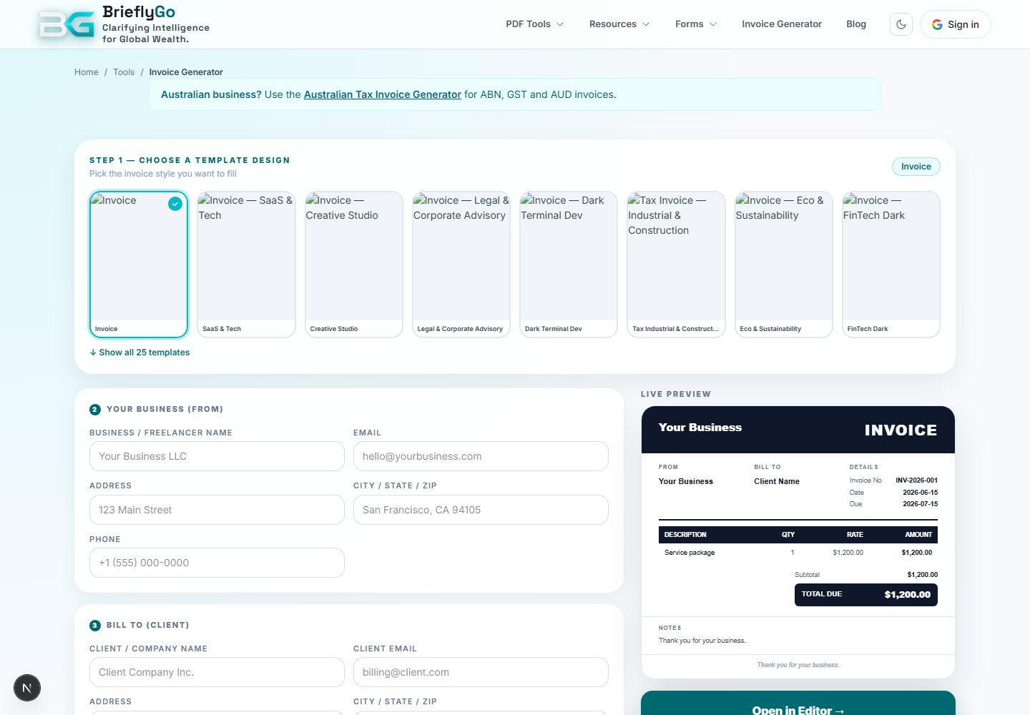The image size is (1030, 715).
Task: Open Australian Tax Invoice Generator link
Action: (x=383, y=94)
